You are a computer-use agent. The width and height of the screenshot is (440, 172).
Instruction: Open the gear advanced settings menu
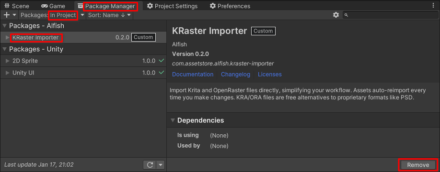tap(336, 15)
